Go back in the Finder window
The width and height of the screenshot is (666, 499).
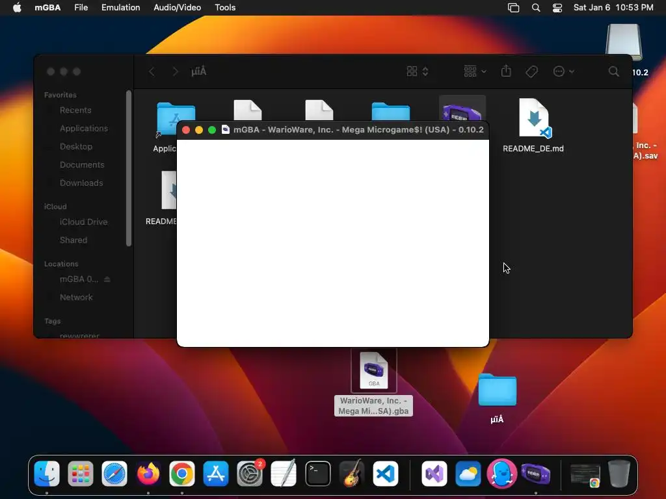tap(152, 71)
